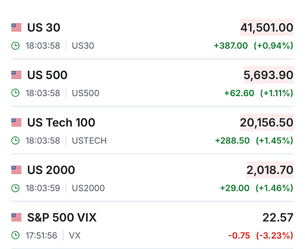Click the clock icon under US 500
Screen dimensions: 305x249
point(15,93)
